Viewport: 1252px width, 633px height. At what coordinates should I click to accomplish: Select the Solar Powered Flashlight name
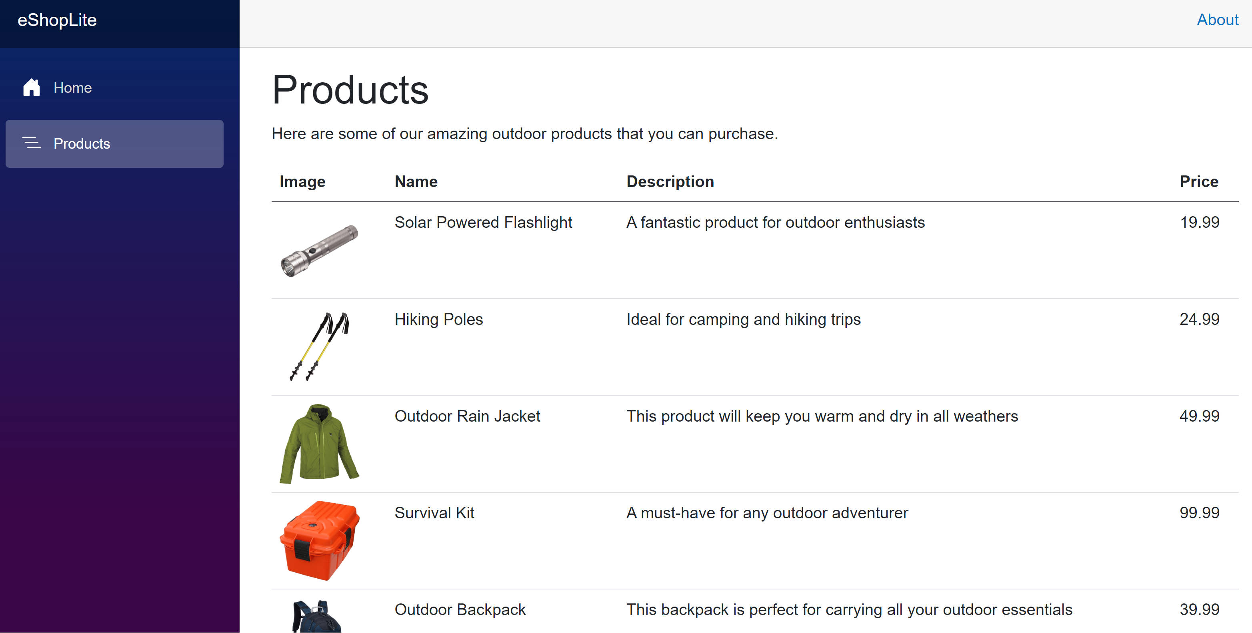click(483, 222)
